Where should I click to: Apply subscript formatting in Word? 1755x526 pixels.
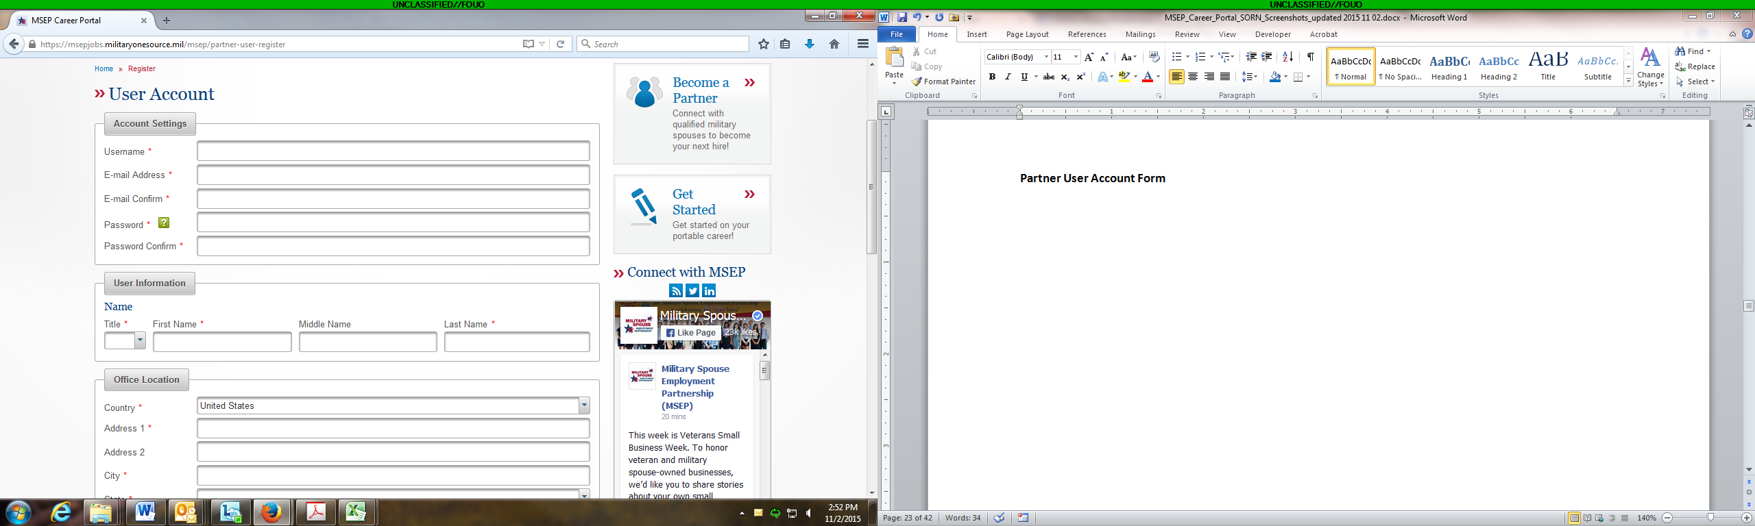point(1065,77)
